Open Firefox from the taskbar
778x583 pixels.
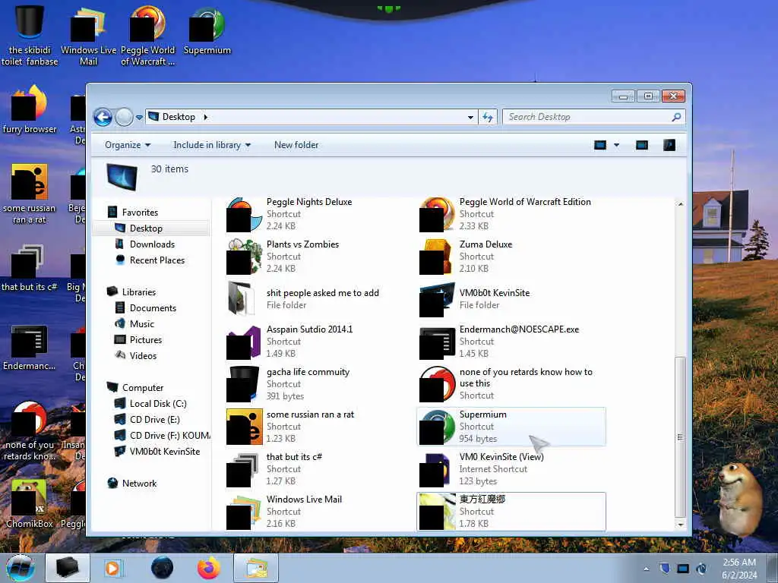coord(209,568)
